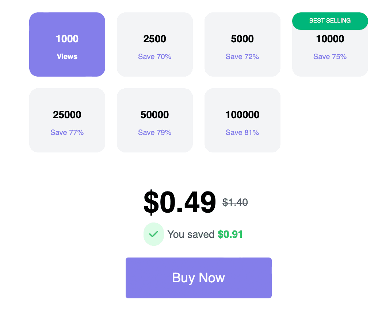Click the You saved $0.91 text
382x329 pixels.
(205, 234)
